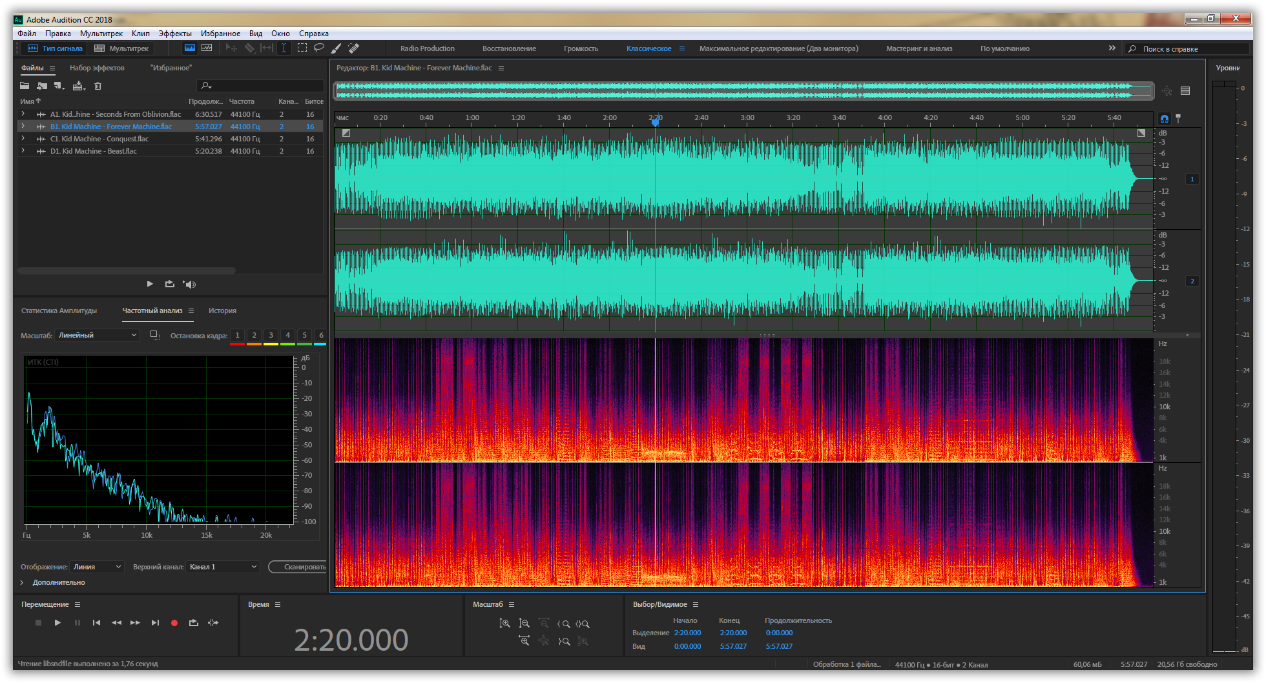Open the Верхний канал dropdown
Viewport: 1266px width, 683px height.
[x=223, y=567]
